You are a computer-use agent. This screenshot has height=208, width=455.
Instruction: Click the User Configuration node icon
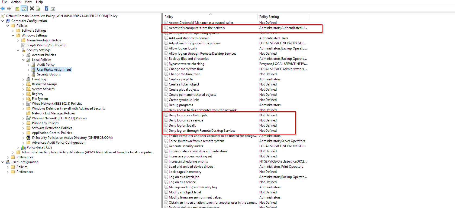8,162
